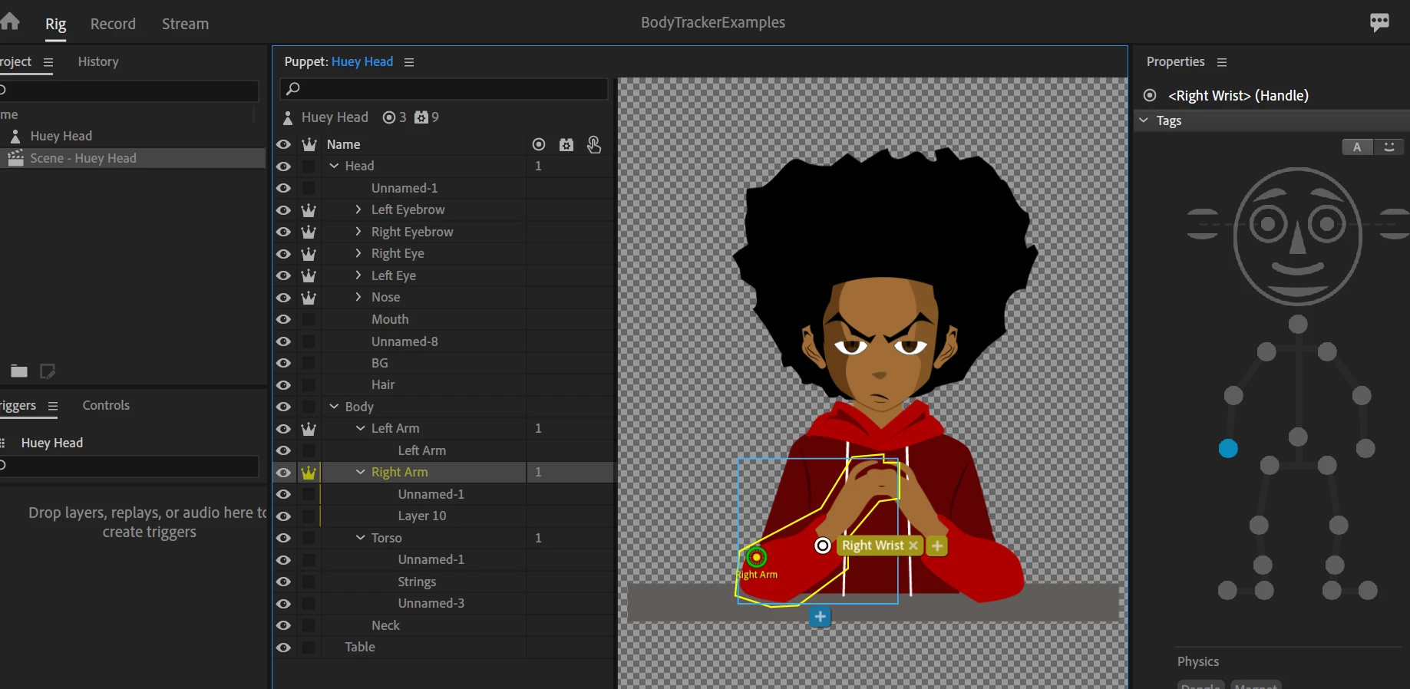Hide the Hair layer

(x=284, y=385)
